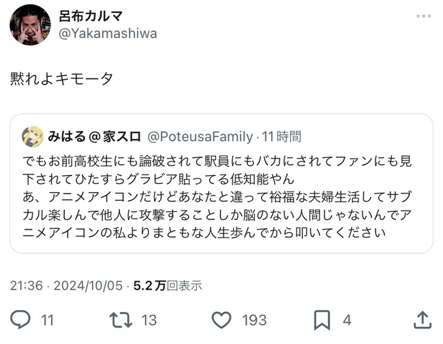Bookmark the post with the bookmark icon
Screen dimensions: 443x344
click(x=322, y=319)
